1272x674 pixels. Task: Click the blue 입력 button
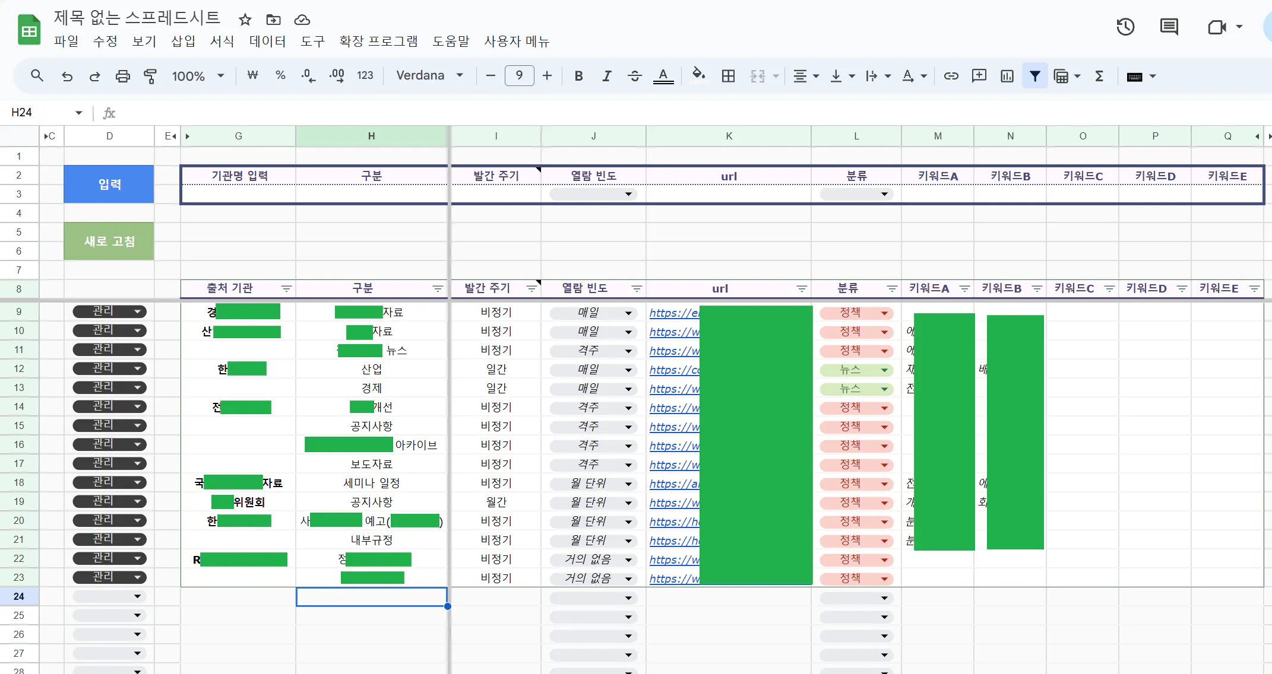click(109, 185)
